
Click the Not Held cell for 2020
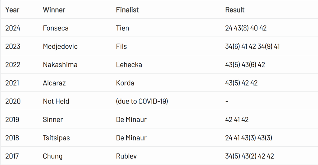[56, 102]
